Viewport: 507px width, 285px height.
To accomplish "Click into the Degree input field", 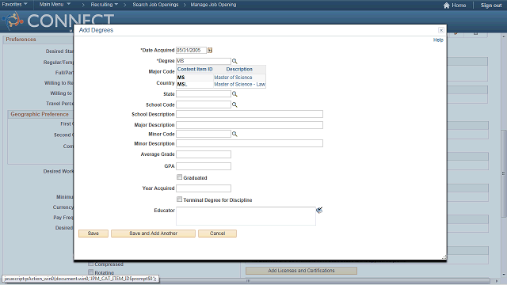I will [x=204, y=61].
